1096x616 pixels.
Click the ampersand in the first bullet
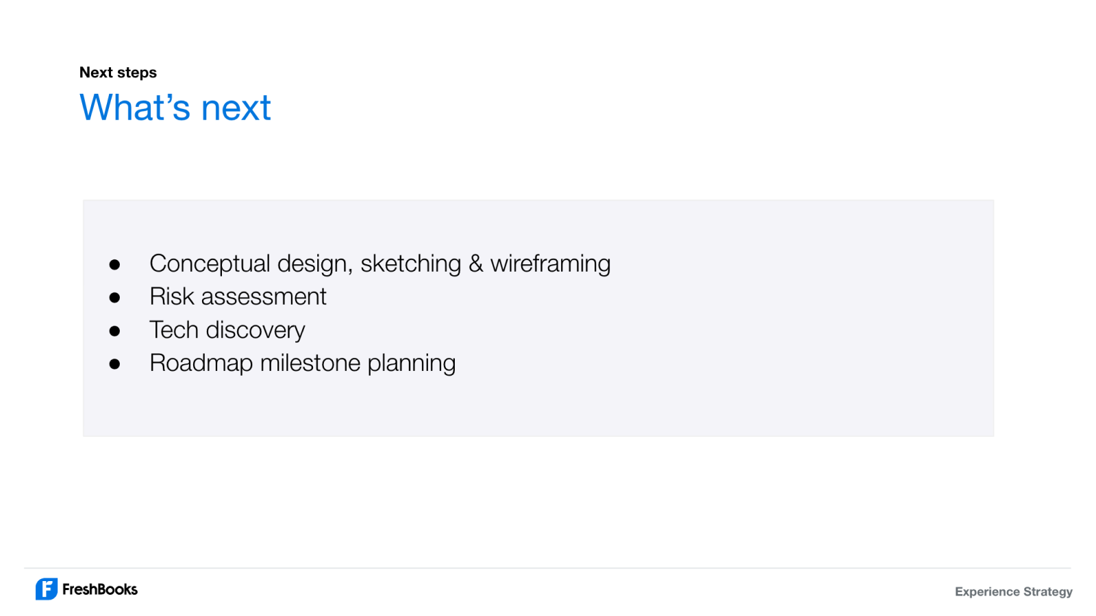tap(475, 264)
